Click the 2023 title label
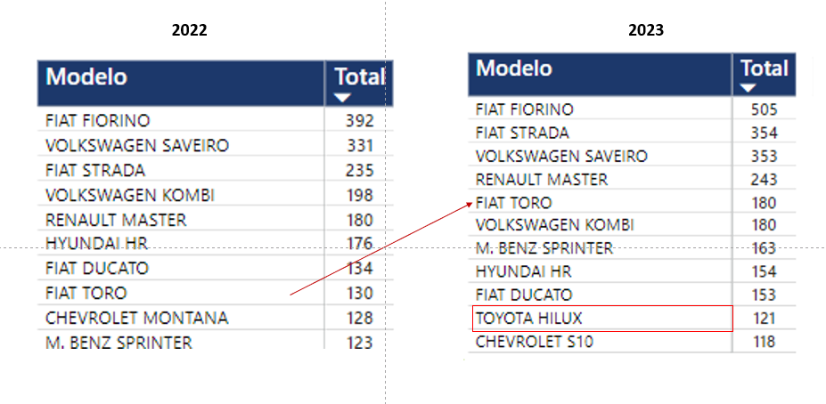Screen dimensions: 826x404 pos(645,29)
